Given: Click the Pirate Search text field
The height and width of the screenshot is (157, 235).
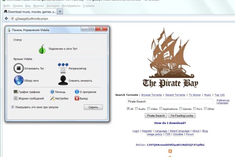Looking at the screenshot, I should (170, 101).
